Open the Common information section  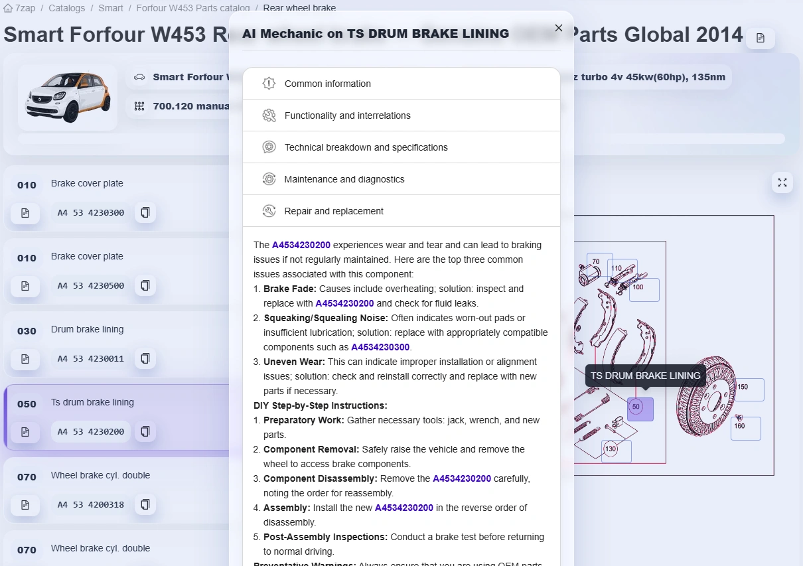pos(402,84)
